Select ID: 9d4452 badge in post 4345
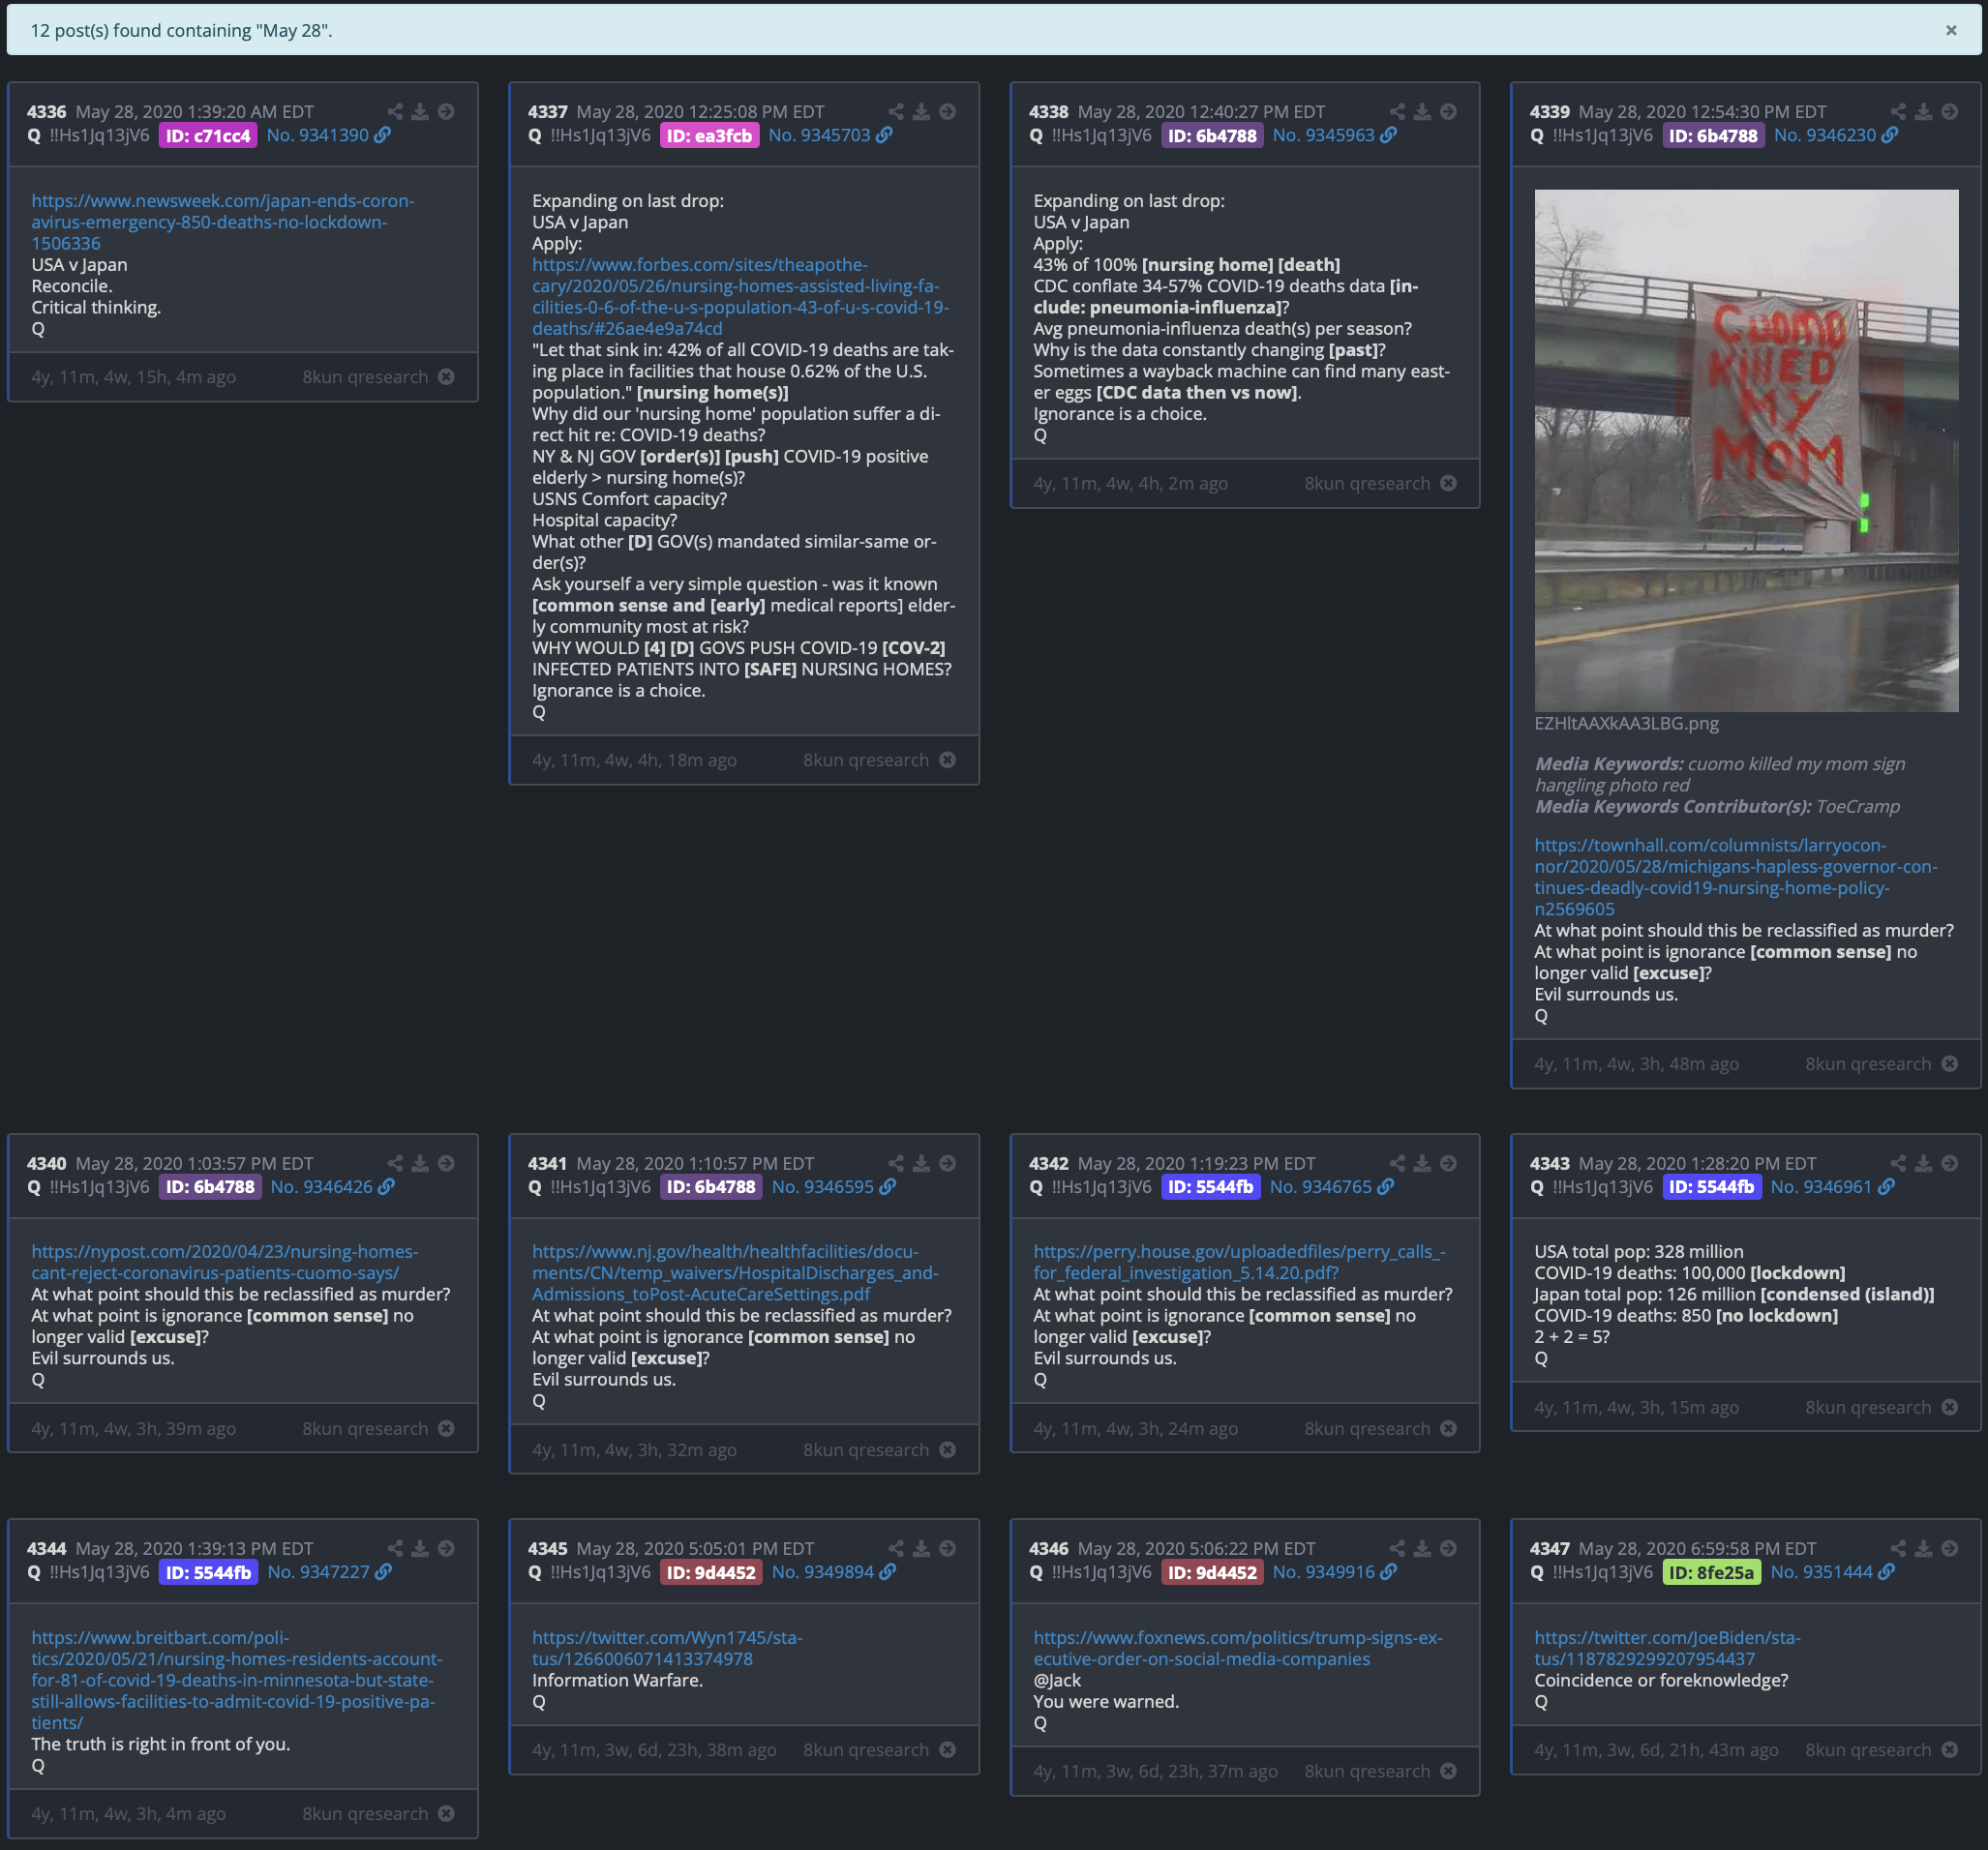The width and height of the screenshot is (1988, 1850). [x=711, y=1572]
